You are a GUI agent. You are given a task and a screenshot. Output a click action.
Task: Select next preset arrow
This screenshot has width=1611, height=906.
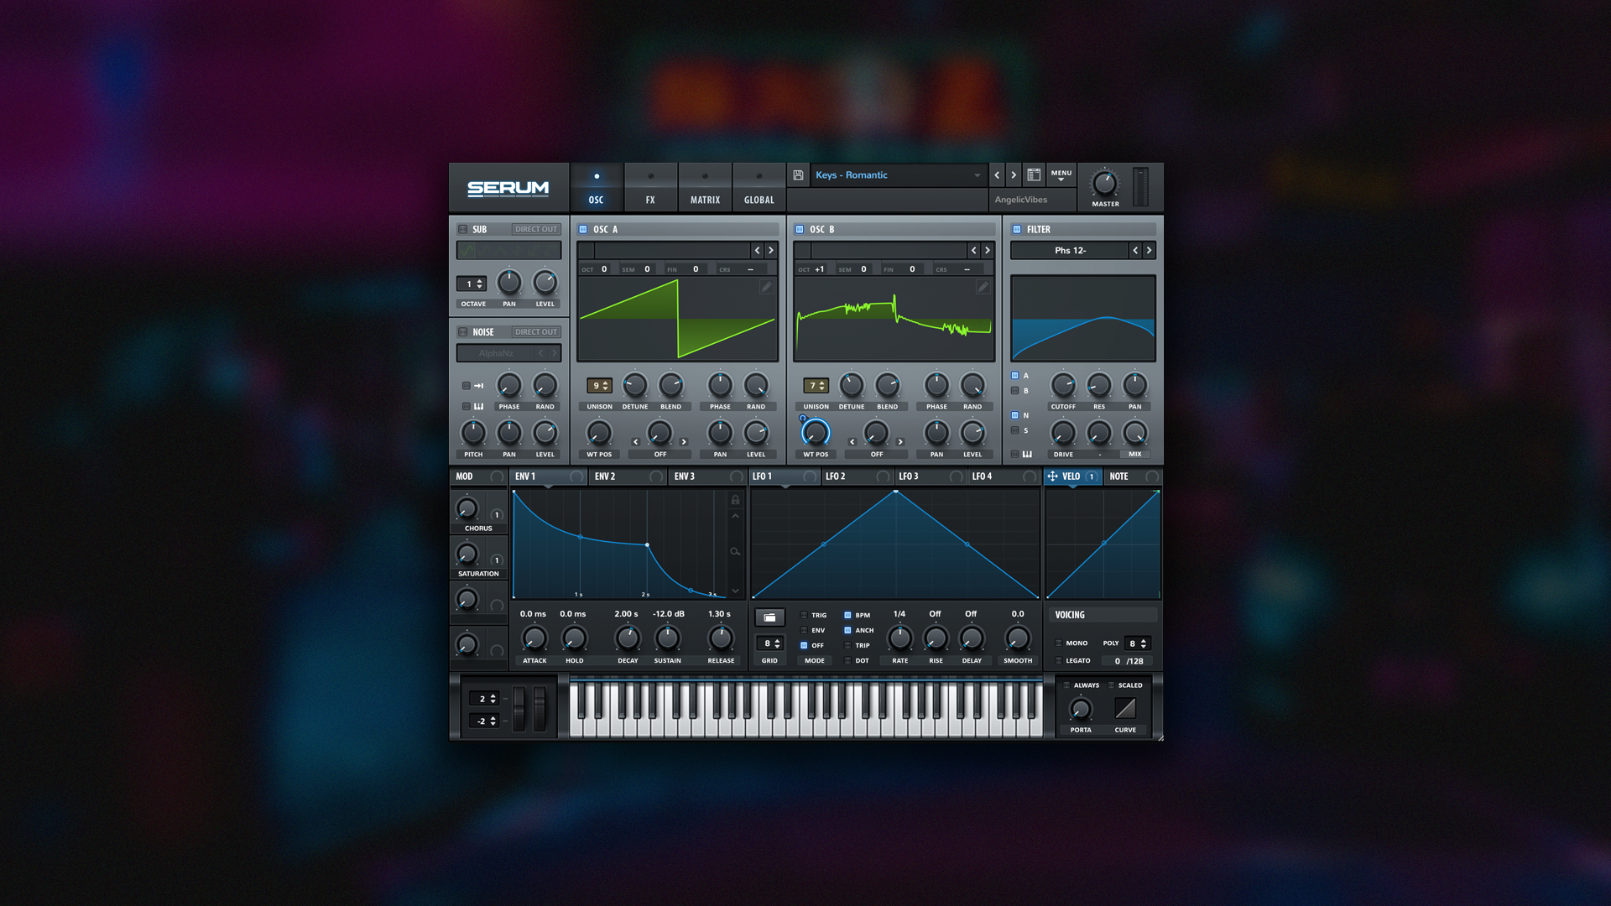click(1014, 175)
